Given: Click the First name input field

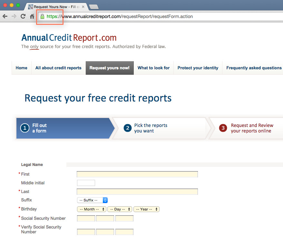Looking at the screenshot, I should pyautogui.click(x=137, y=174).
